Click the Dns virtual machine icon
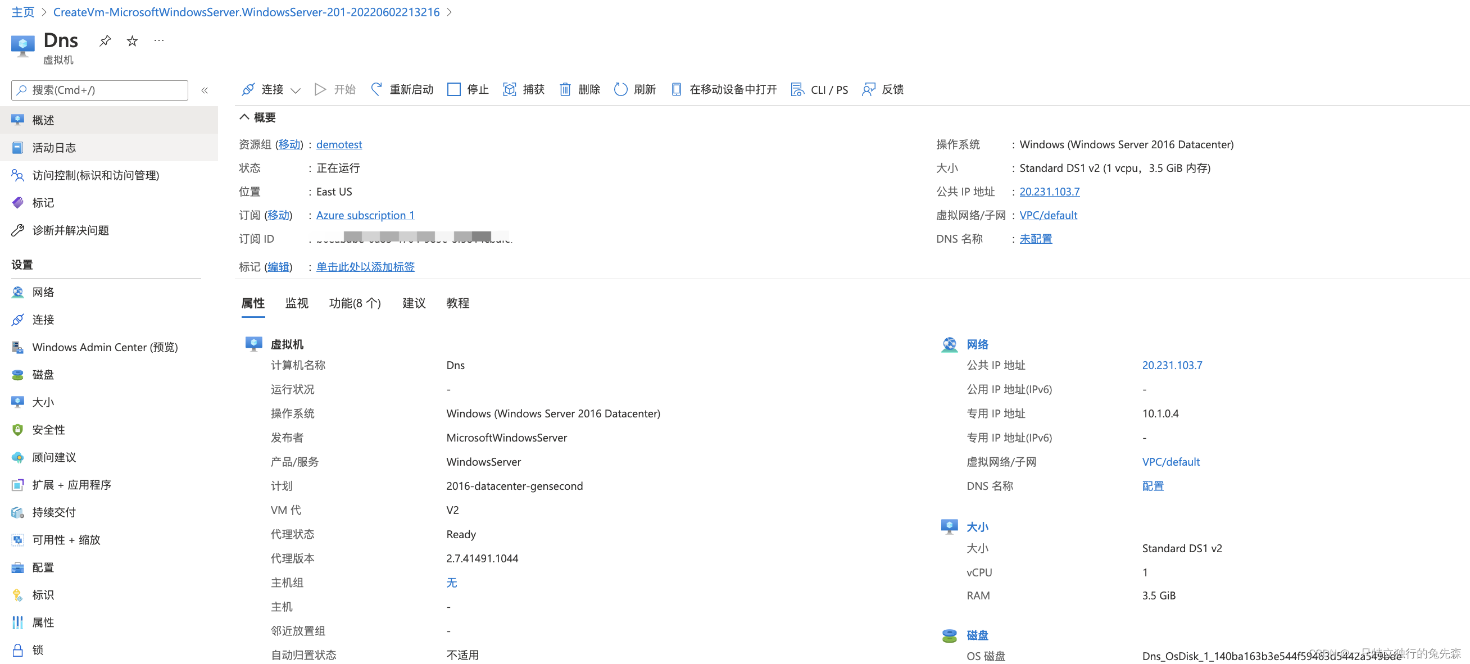Image resolution: width=1470 pixels, height=664 pixels. 23,46
